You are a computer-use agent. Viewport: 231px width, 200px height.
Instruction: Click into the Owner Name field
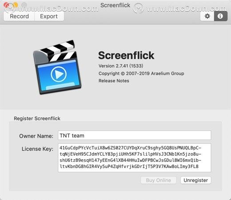(135, 135)
